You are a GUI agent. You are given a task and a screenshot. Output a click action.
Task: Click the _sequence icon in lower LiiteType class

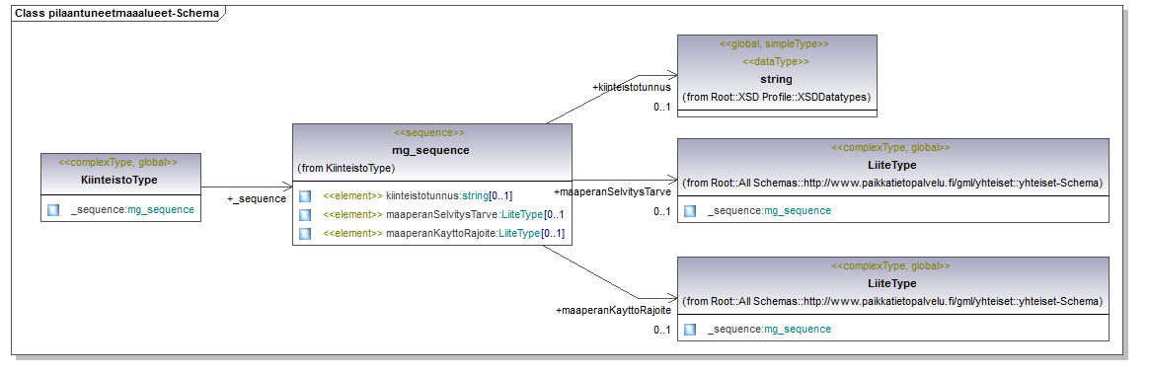tap(690, 330)
